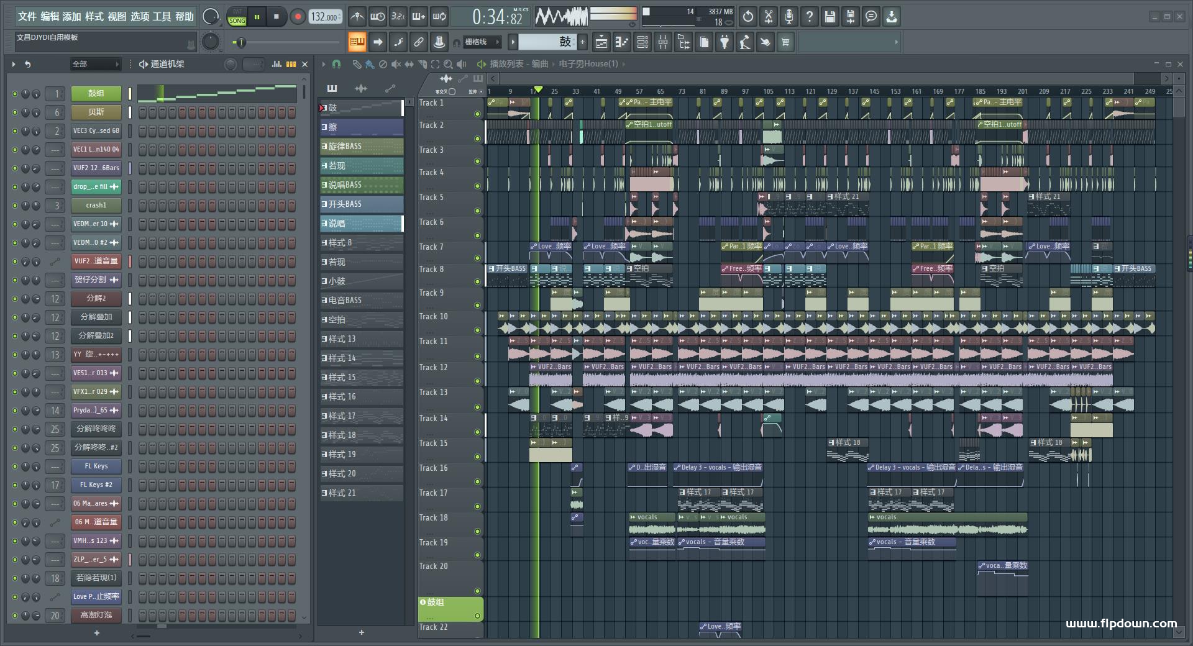Render audio file with waveform disk icon
This screenshot has height=646, width=1193.
coord(851,17)
